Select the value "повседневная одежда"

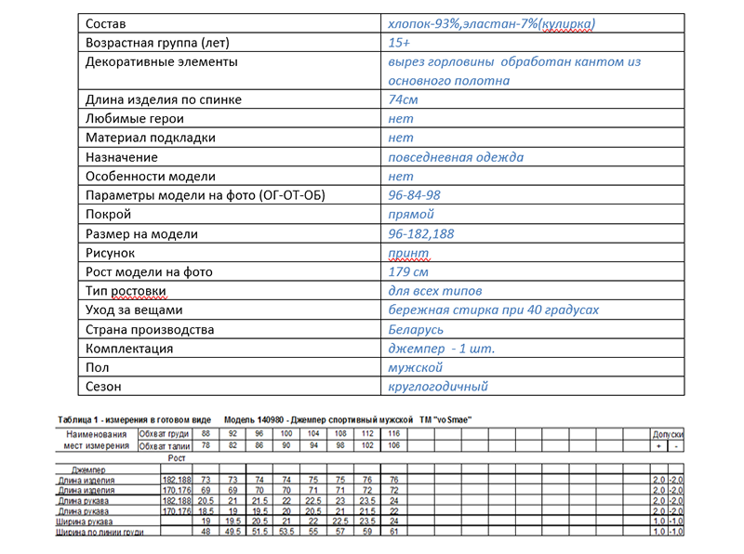point(456,157)
